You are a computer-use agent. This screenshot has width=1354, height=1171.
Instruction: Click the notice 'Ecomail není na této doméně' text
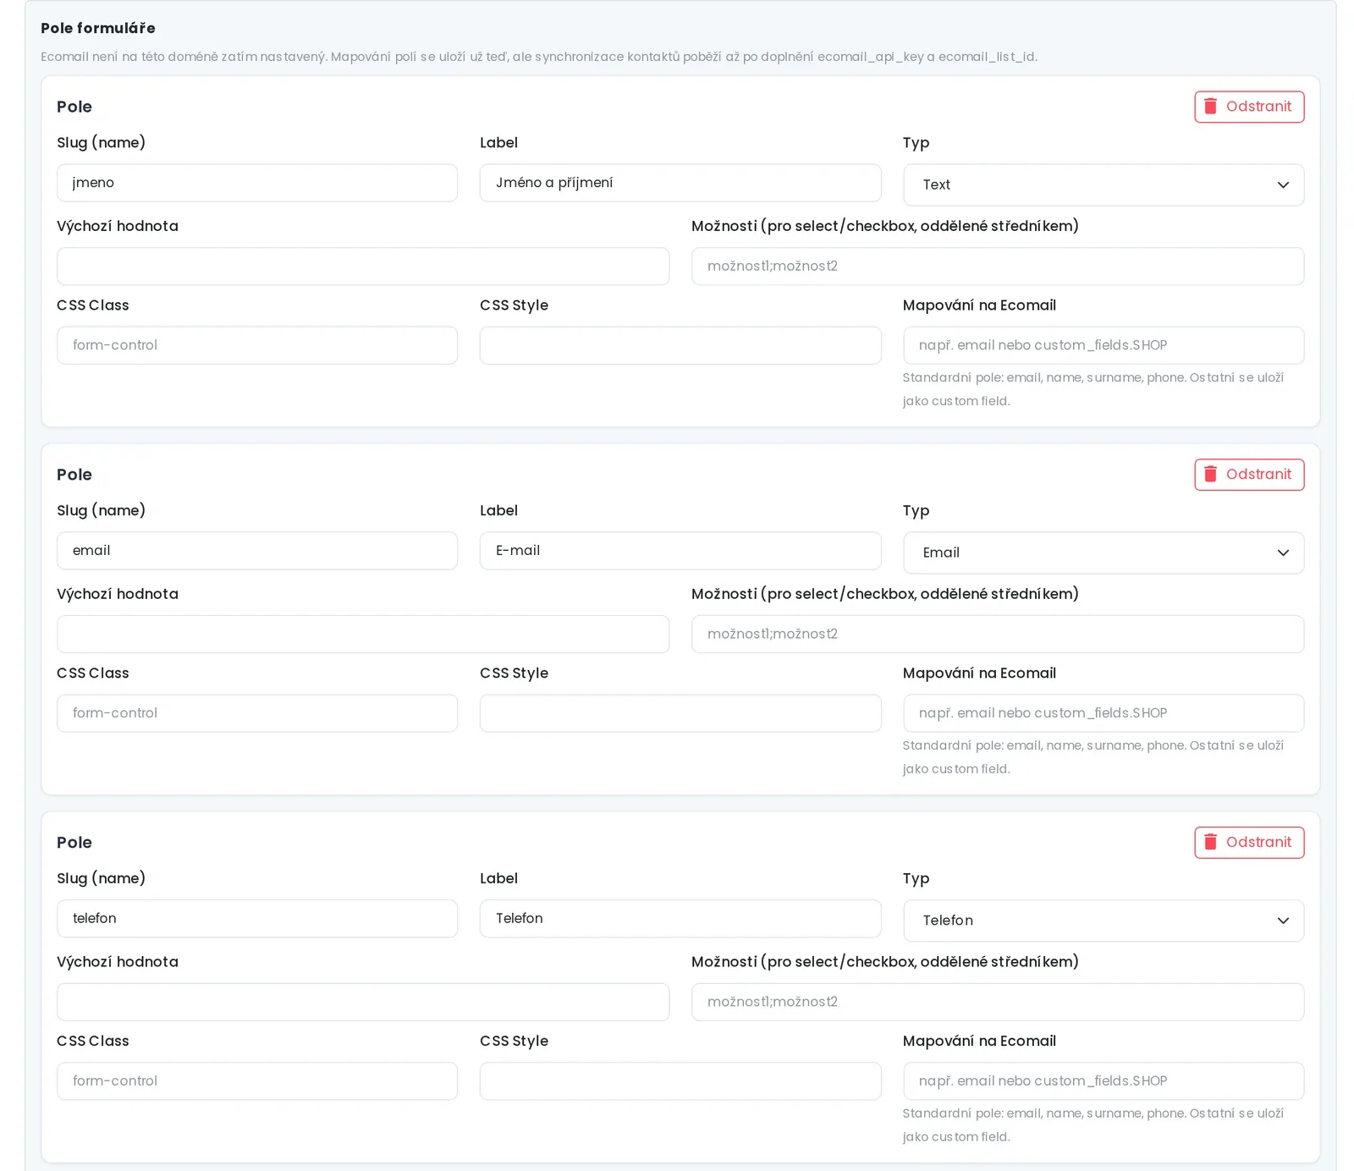point(539,57)
